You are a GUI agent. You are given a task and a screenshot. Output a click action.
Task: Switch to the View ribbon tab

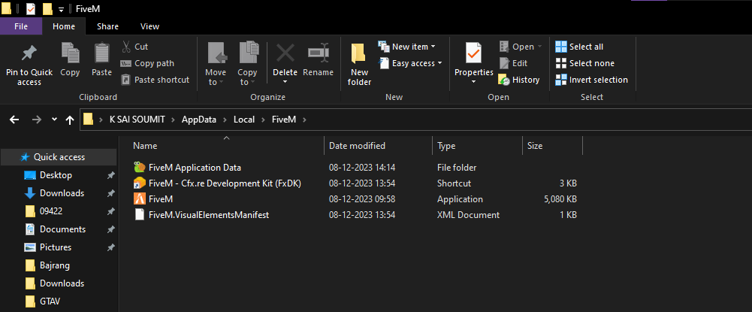pyautogui.click(x=149, y=26)
